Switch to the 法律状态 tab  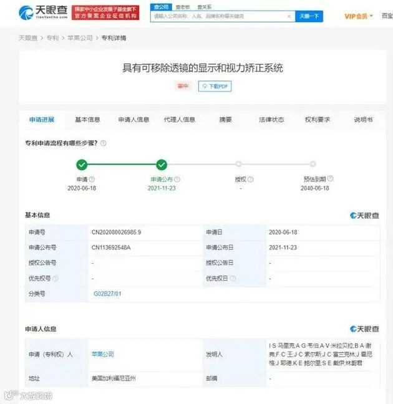[x=271, y=120]
